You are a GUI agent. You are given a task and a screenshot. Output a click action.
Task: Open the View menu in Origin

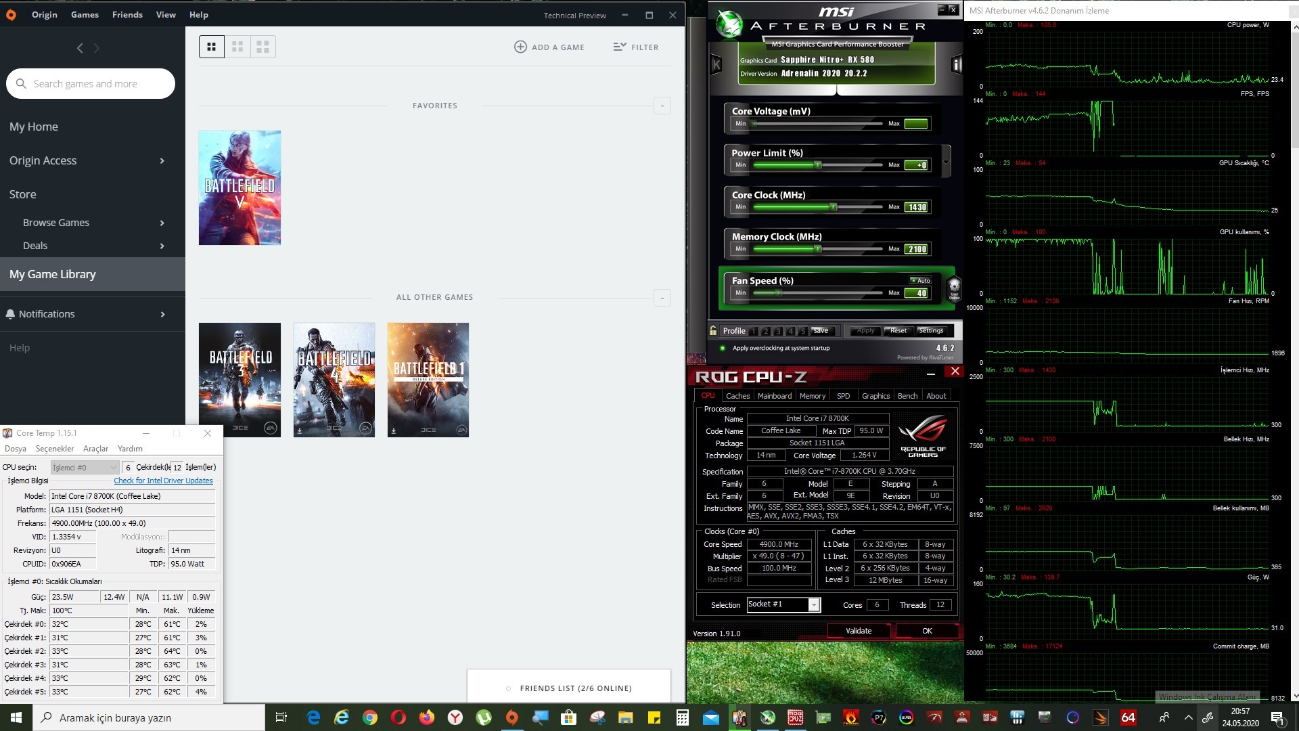[x=166, y=14]
